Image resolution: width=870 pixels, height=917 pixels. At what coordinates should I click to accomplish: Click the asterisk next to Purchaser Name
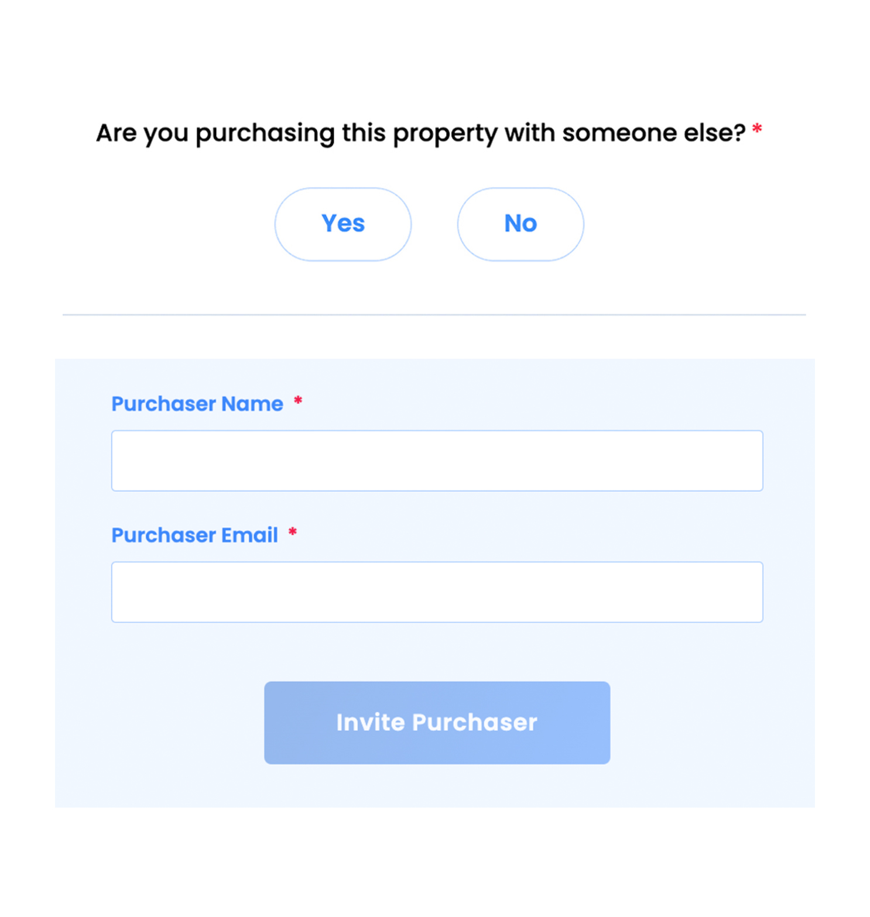pyautogui.click(x=298, y=401)
